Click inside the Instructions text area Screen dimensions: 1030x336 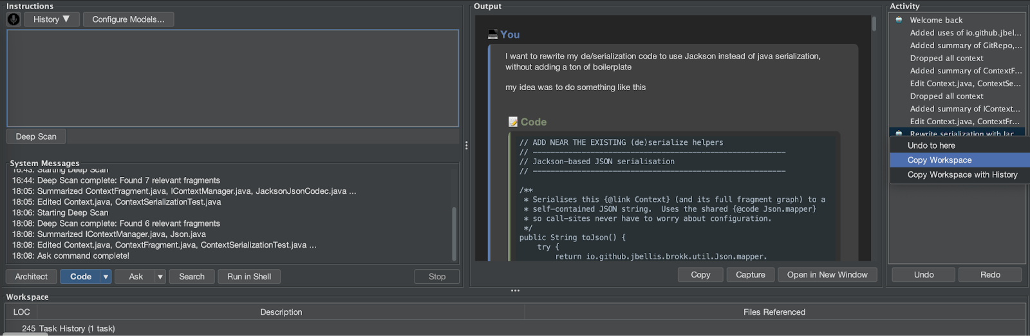click(x=232, y=78)
